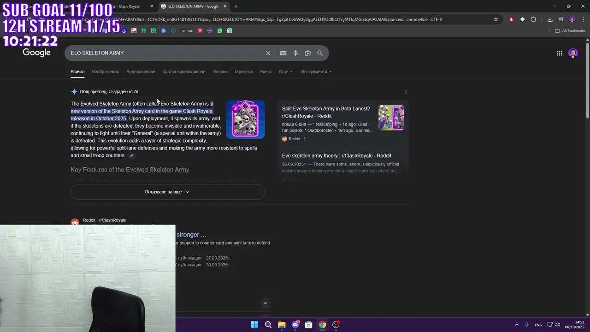Open the red hand ad-blocker extension
The width and height of the screenshot is (590, 332).
(x=511, y=19)
